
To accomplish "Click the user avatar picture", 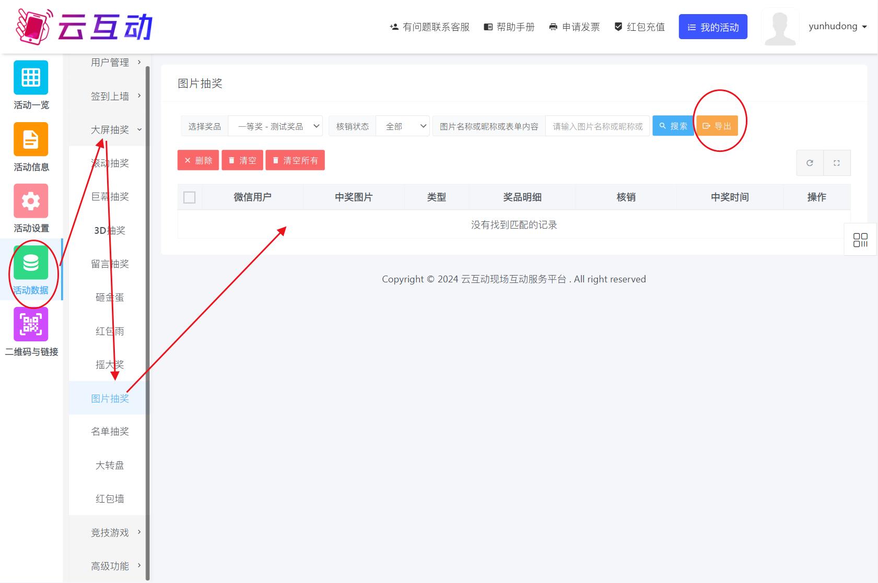I will click(x=780, y=27).
